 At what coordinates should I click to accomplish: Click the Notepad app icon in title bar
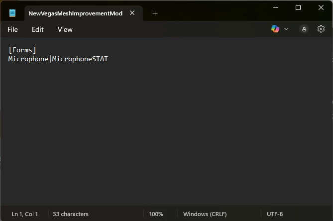click(12, 13)
